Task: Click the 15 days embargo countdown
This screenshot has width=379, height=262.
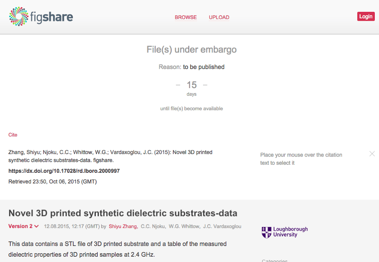Action: point(192,85)
